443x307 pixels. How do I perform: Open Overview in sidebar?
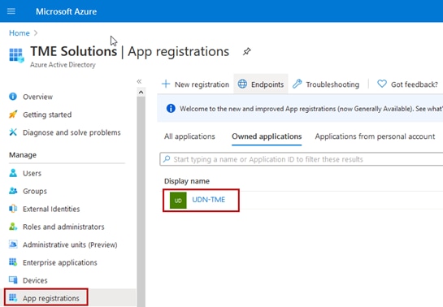tap(37, 97)
